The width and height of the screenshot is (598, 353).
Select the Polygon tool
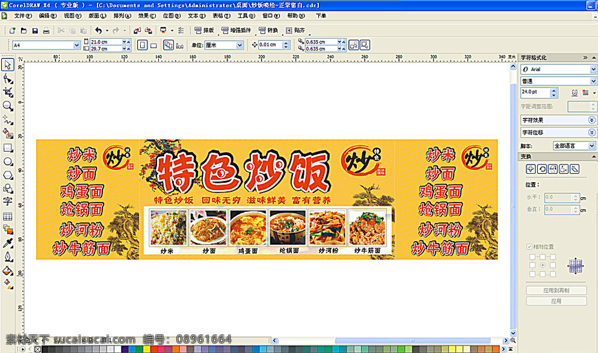tap(8, 176)
